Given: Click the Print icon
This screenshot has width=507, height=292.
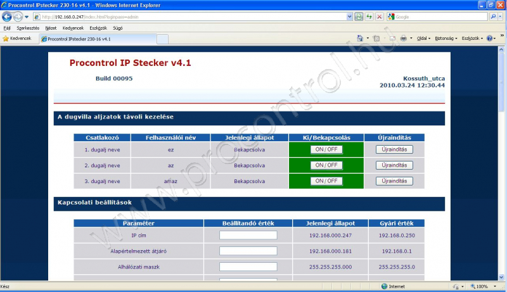Looking at the screenshot, I should coord(404,38).
